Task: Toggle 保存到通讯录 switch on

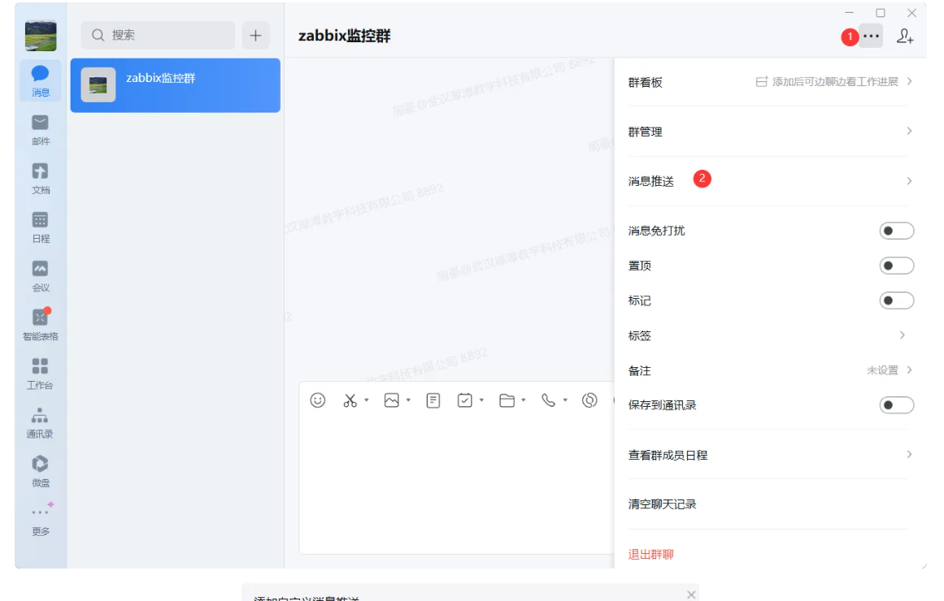Action: pyautogui.click(x=896, y=405)
